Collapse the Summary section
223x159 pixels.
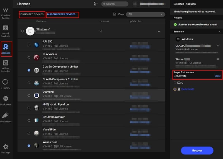tap(220, 32)
